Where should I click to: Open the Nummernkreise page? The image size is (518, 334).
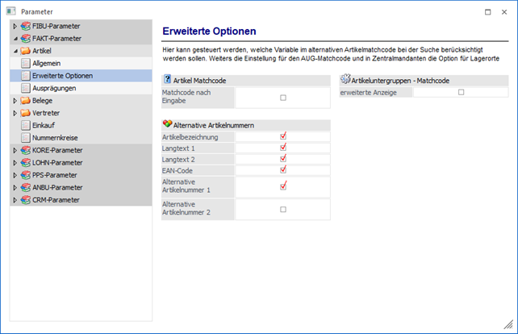coord(55,138)
